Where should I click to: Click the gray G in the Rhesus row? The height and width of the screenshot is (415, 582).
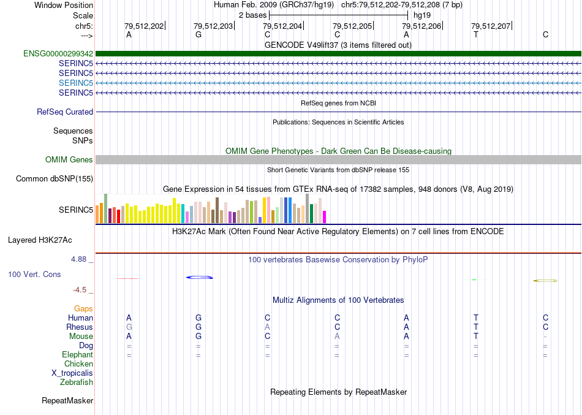[129, 327]
